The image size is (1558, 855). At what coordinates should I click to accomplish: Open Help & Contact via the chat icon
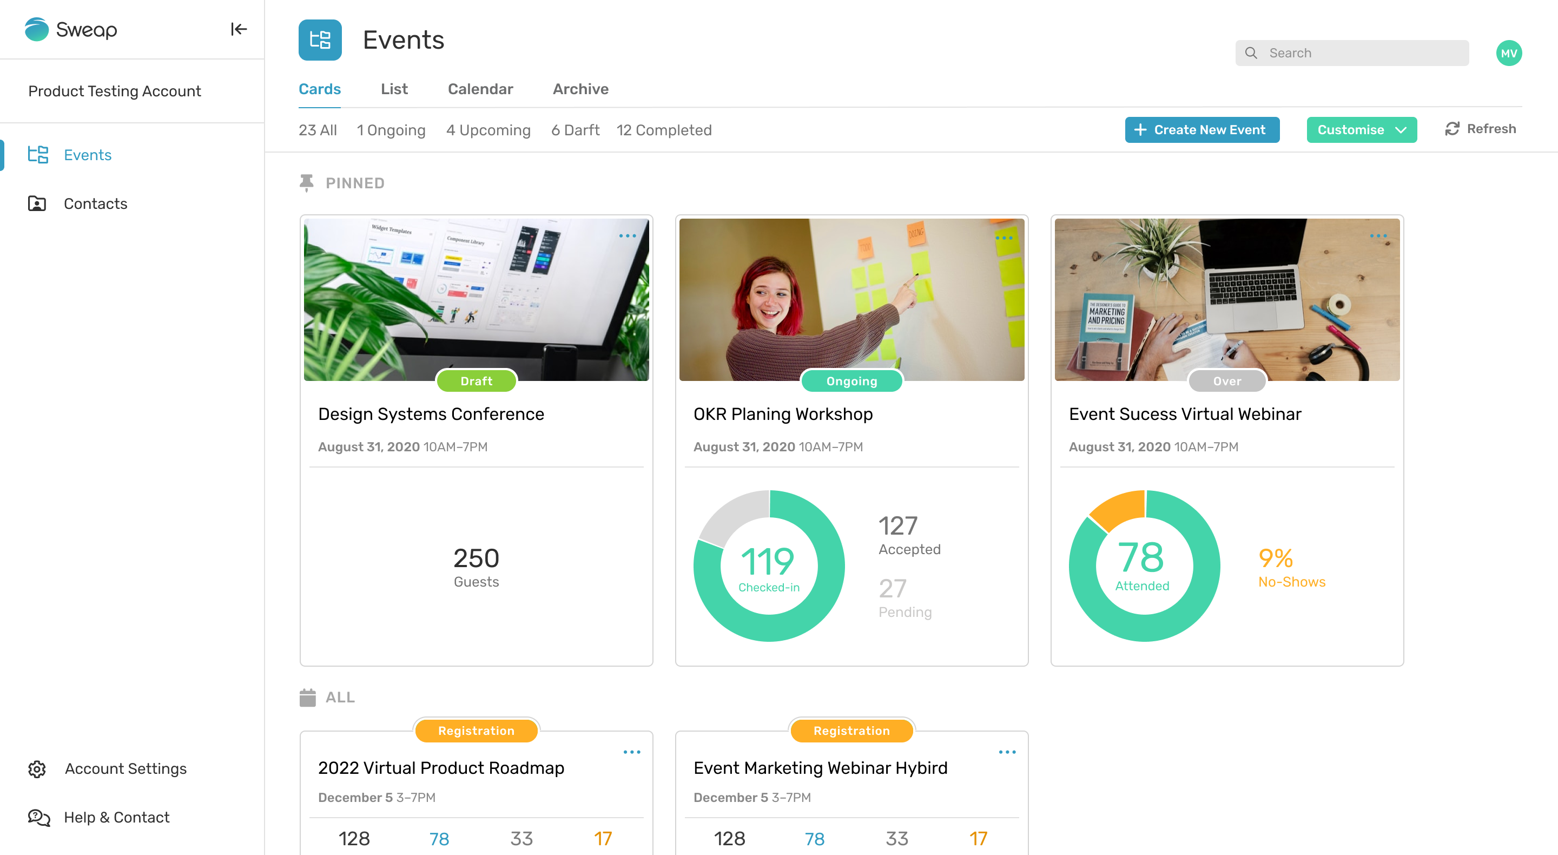(37, 818)
